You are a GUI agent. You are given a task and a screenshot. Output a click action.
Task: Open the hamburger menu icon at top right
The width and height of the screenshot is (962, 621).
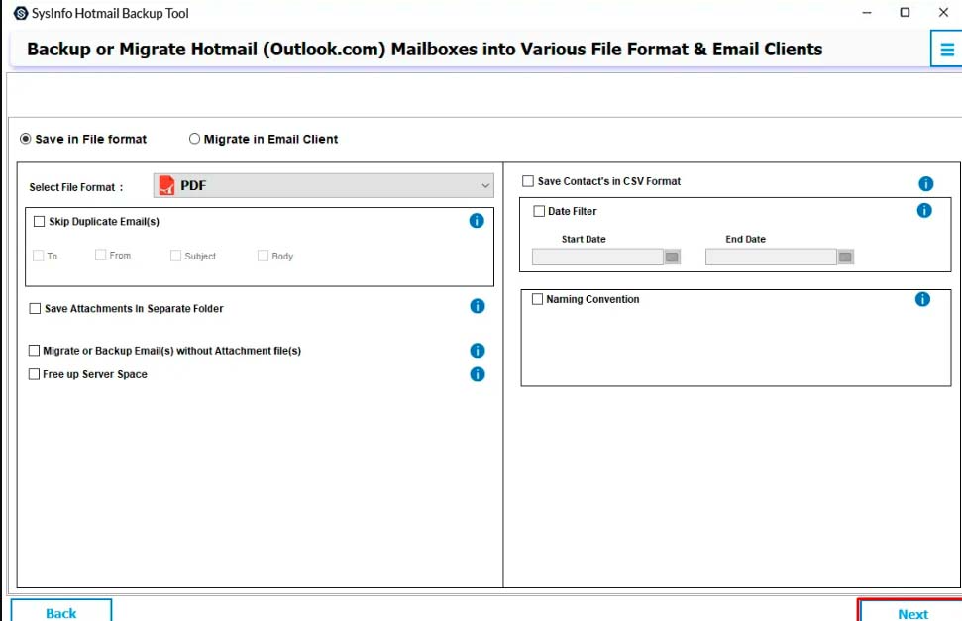coord(947,50)
